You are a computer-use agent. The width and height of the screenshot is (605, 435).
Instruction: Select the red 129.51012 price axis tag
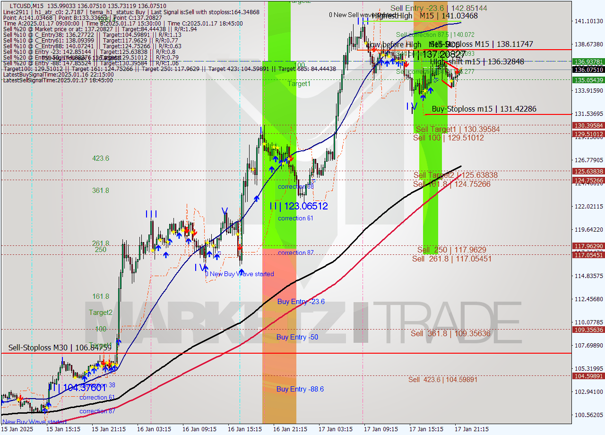(588, 134)
